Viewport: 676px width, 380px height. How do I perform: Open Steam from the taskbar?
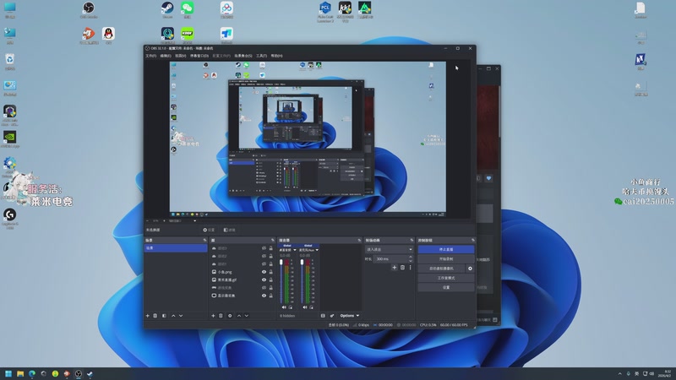coord(90,373)
